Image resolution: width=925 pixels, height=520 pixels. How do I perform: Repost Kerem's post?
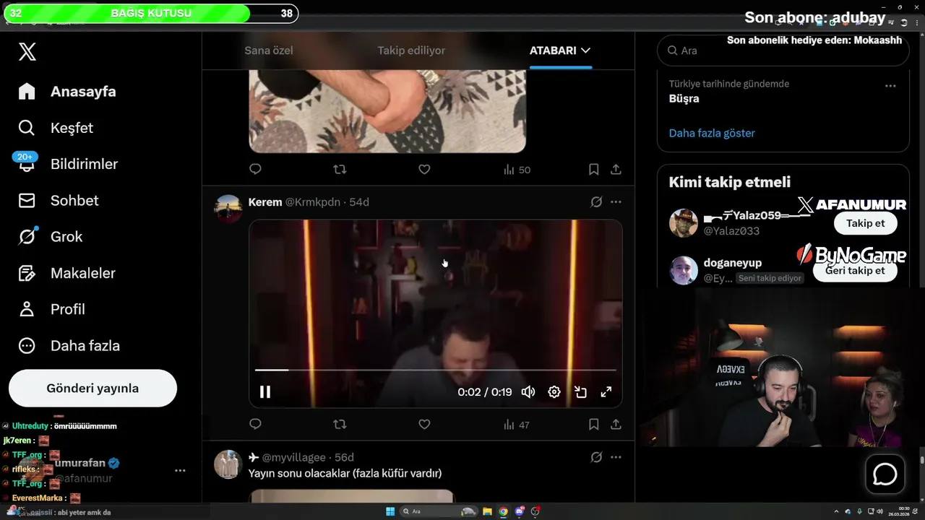(340, 424)
